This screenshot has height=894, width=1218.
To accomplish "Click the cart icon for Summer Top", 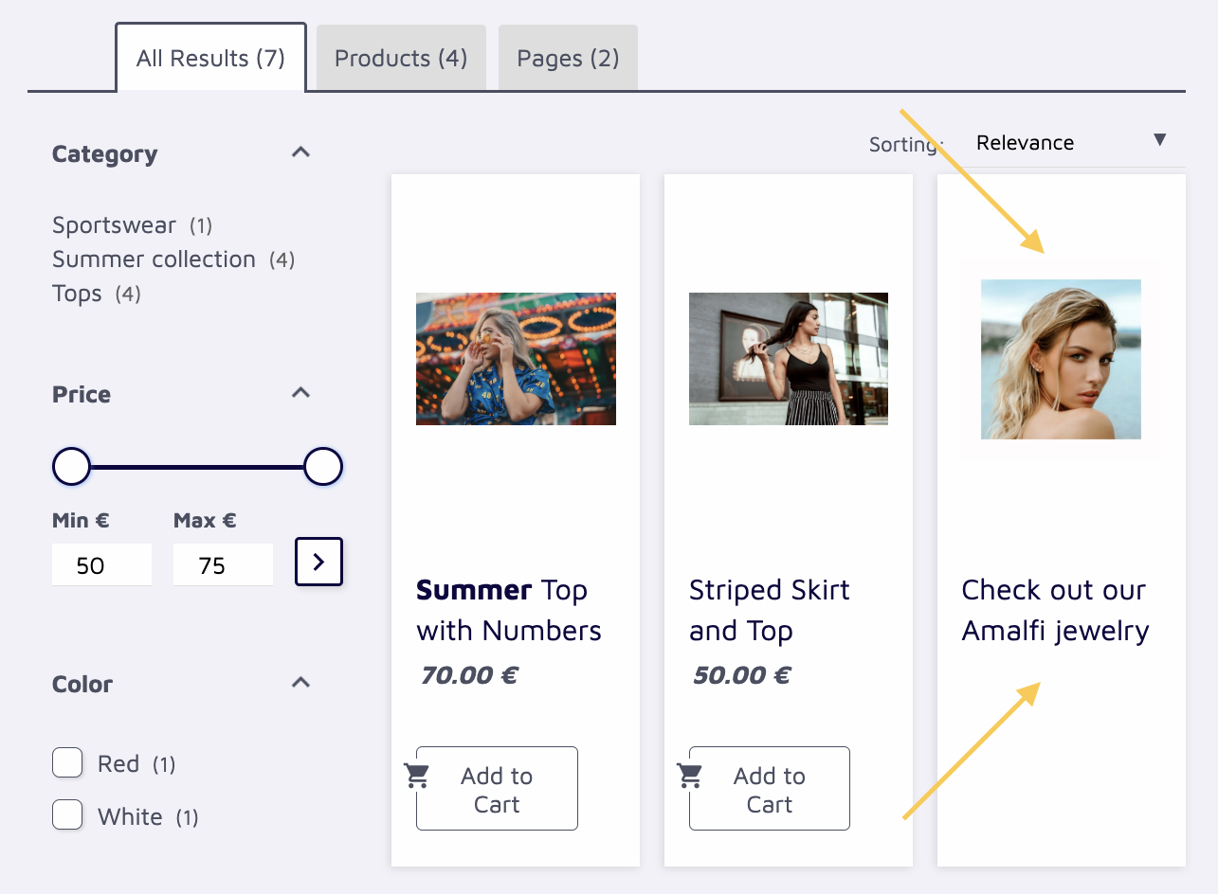I will point(417,776).
